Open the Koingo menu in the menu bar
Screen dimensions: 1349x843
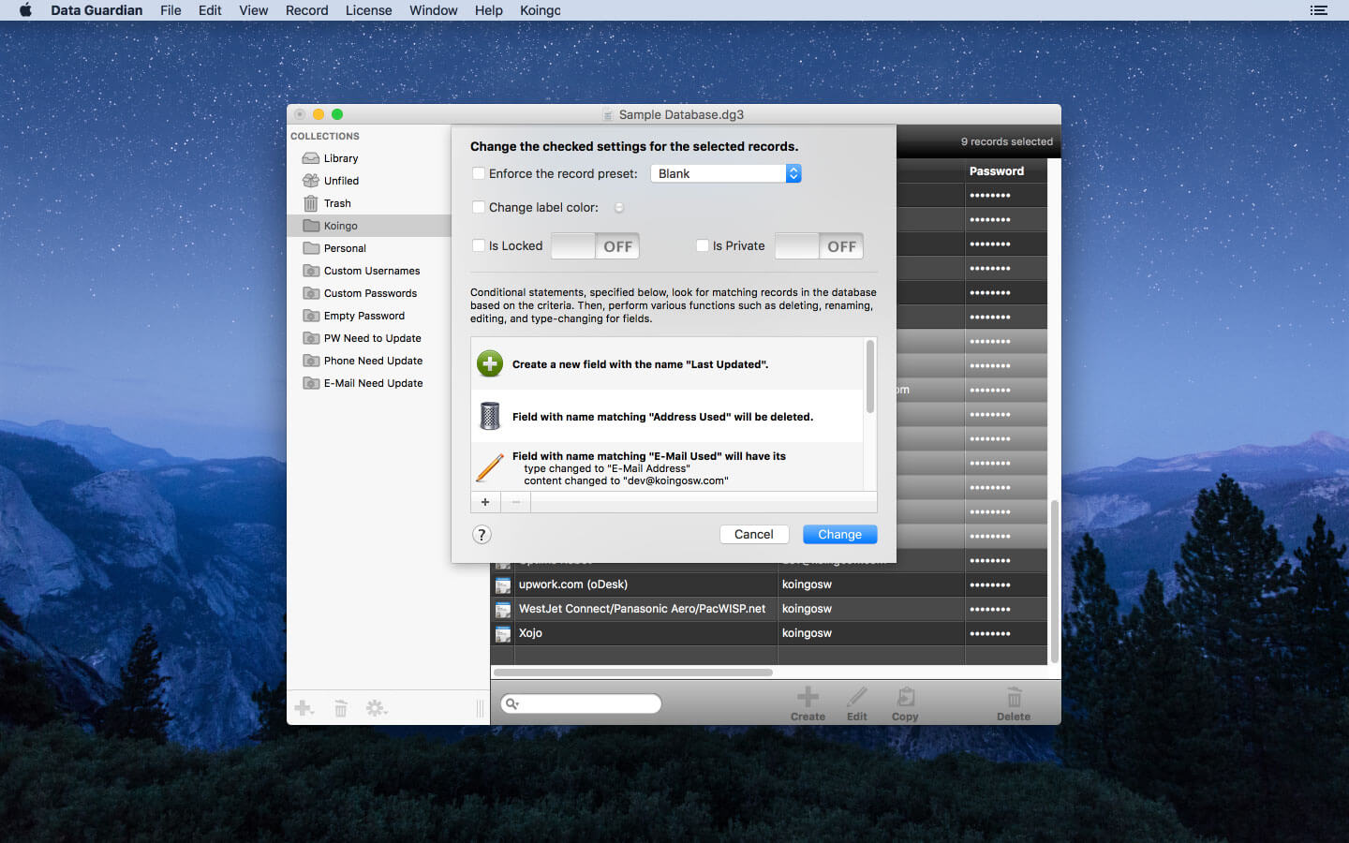(540, 10)
